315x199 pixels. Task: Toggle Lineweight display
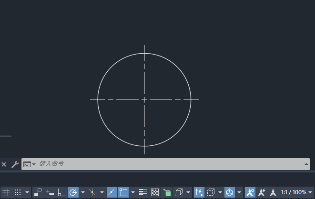(143, 192)
